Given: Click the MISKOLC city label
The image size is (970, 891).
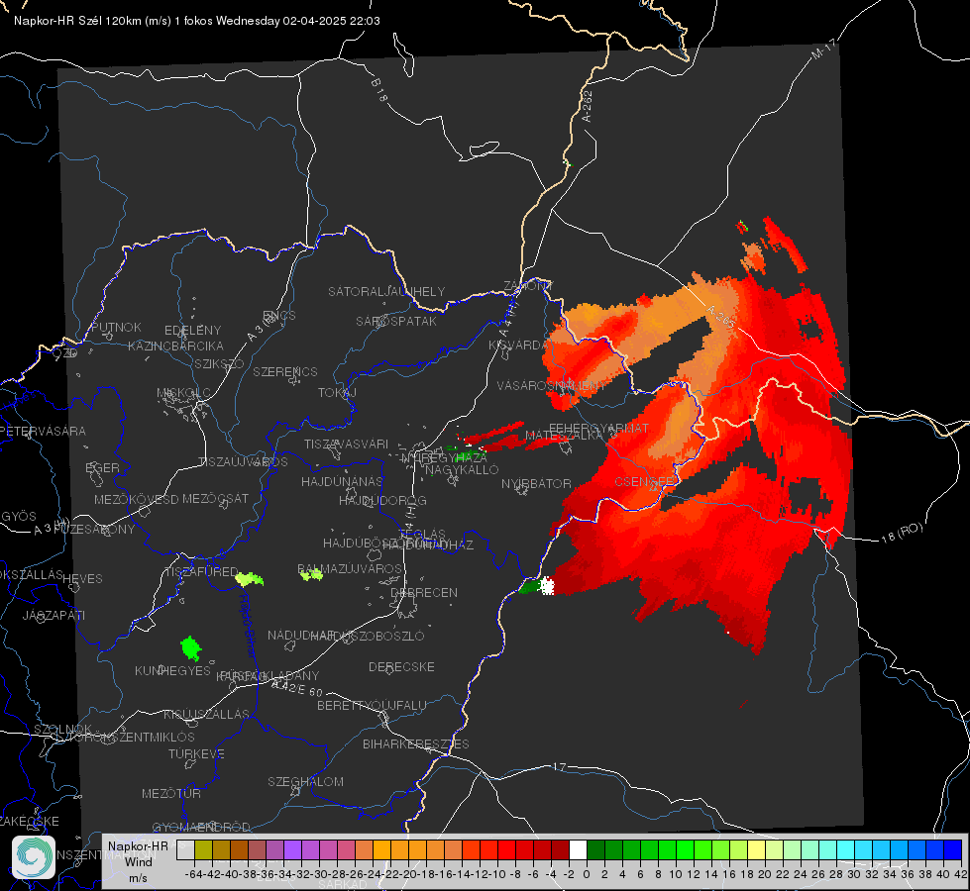Looking at the screenshot, I should click(183, 393).
